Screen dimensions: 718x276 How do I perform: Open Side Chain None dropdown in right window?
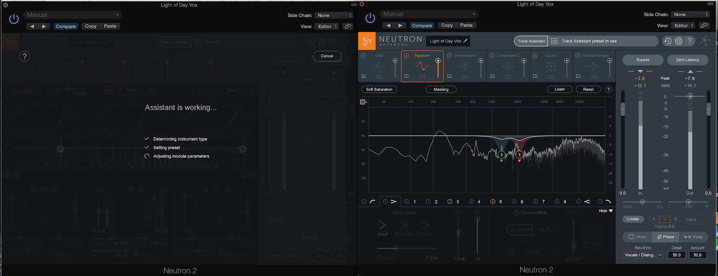(690, 14)
